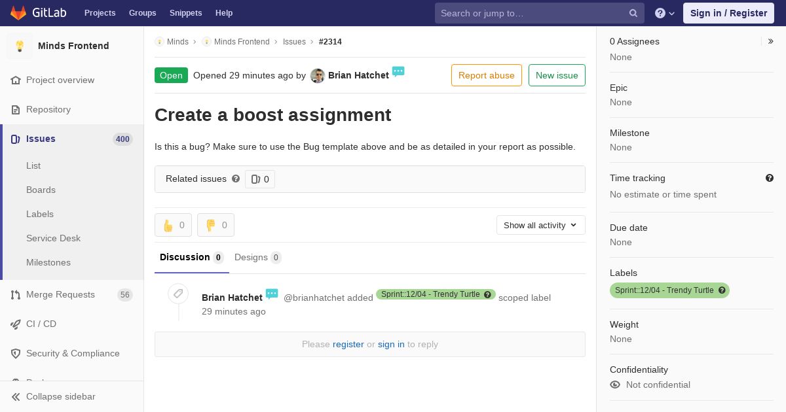This screenshot has height=412, width=786.
Task: Open the Boards sidebar item
Action: (41, 190)
